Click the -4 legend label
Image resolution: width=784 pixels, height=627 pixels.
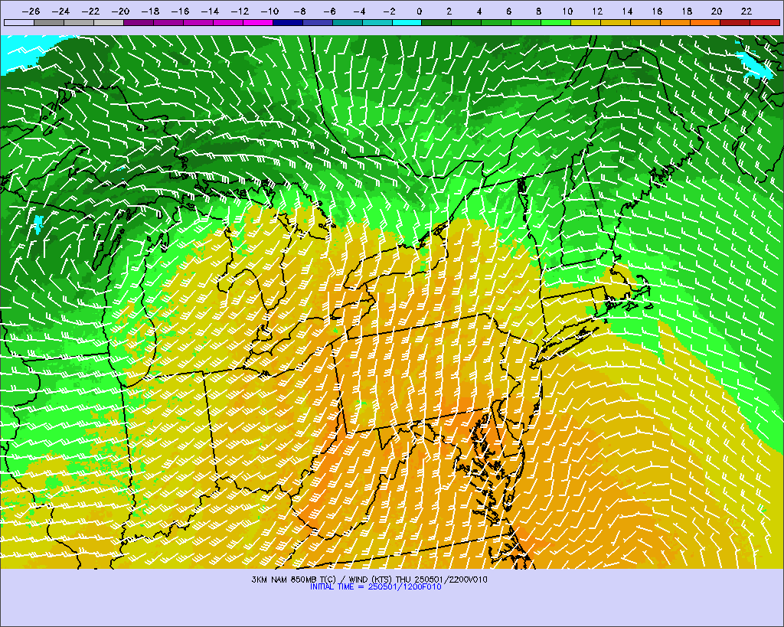click(x=360, y=11)
